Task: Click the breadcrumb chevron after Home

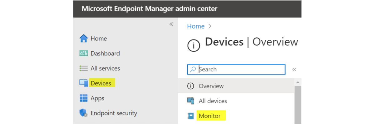Action: pyautogui.click(x=210, y=26)
